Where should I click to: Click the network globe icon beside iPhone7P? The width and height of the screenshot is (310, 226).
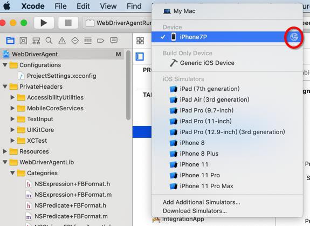[294, 37]
